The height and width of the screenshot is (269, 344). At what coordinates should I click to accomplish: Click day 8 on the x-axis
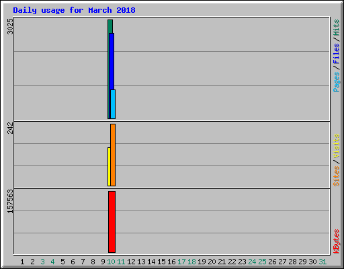(x=93, y=262)
